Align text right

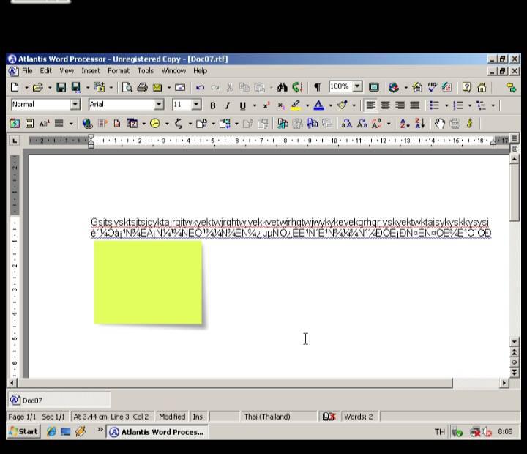coord(400,105)
